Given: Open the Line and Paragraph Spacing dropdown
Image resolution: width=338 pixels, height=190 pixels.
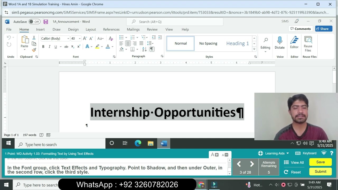Looking at the screenshot, I should coord(150,43).
